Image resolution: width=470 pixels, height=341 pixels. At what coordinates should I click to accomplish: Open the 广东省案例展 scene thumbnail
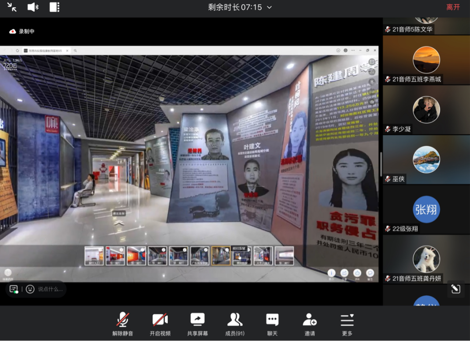pos(199,256)
